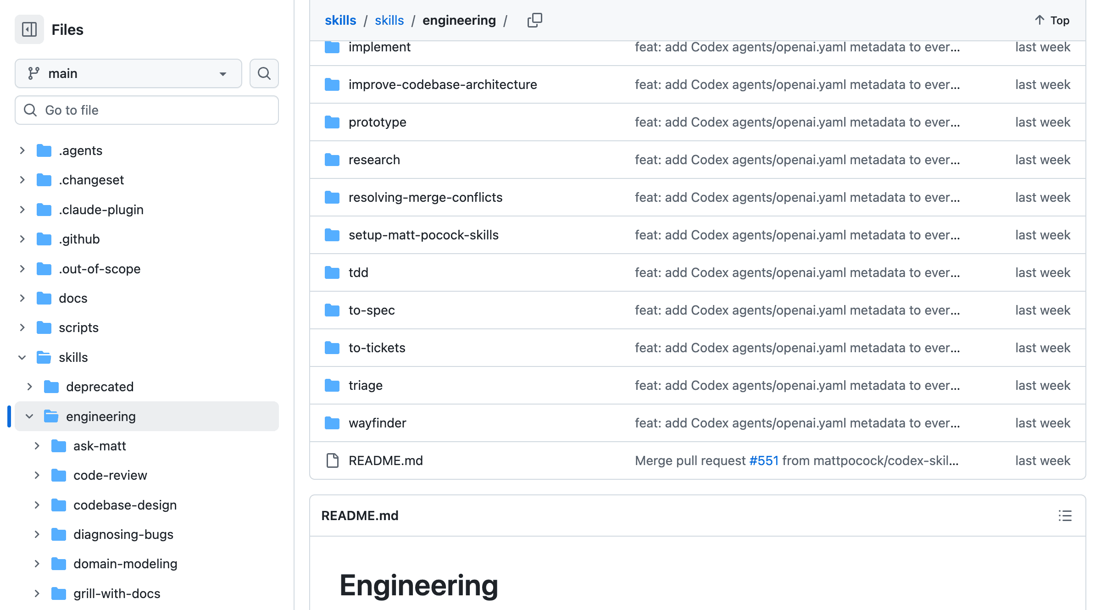1101x610 pixels.
Task: Open the to-tickets folder
Action: coord(377,348)
